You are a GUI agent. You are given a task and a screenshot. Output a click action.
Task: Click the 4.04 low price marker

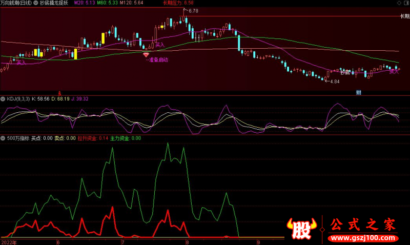point(334,81)
